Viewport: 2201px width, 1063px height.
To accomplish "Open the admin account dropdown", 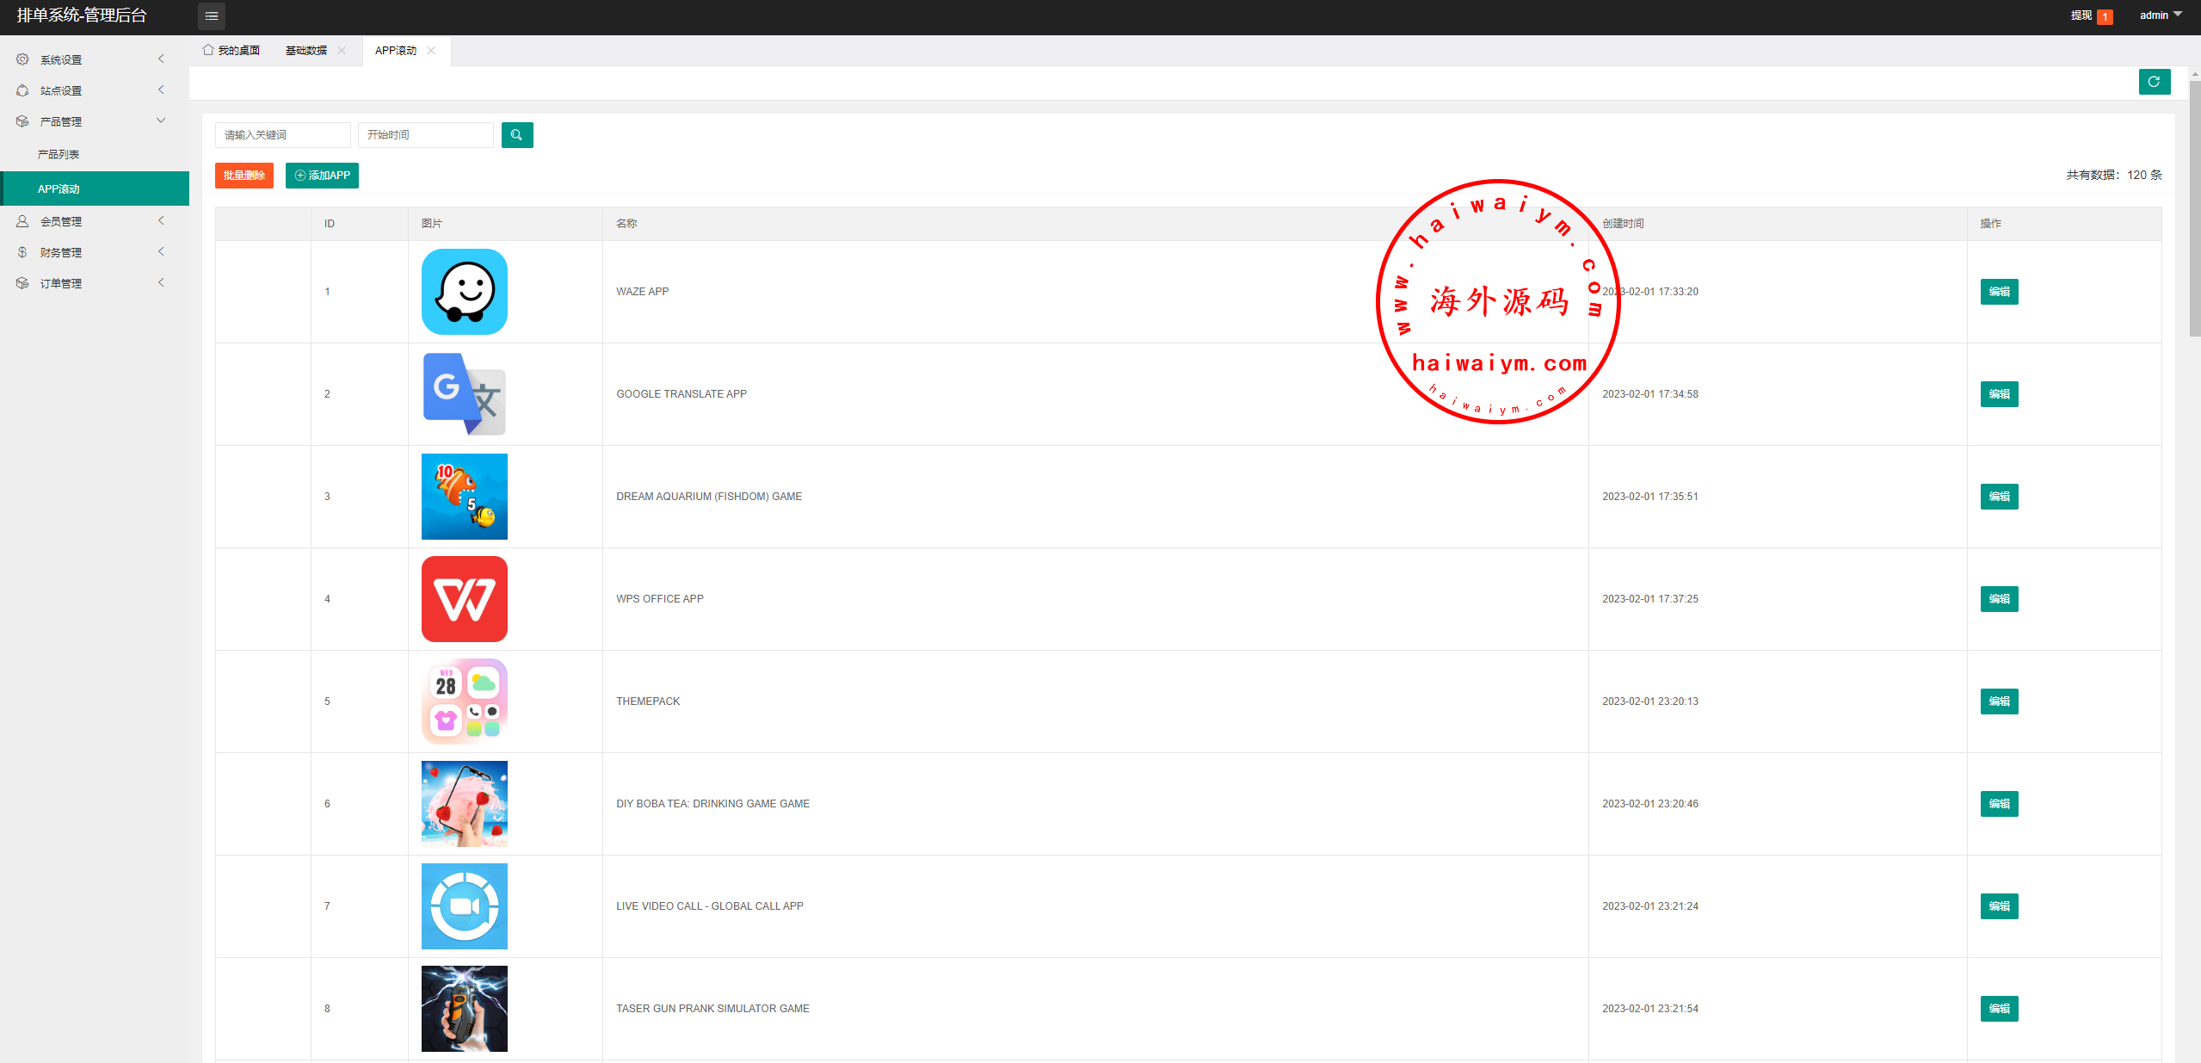I will tap(2161, 15).
